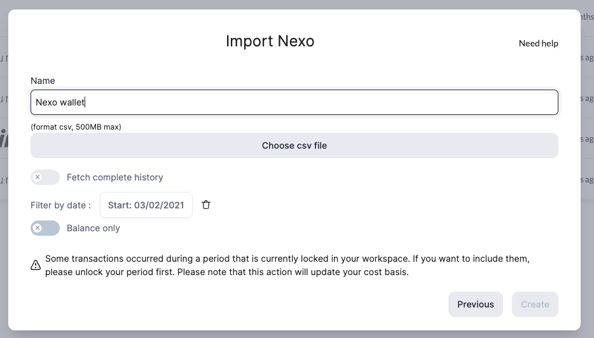Click the 'Name' field label
This screenshot has width=594, height=338.
coord(43,81)
